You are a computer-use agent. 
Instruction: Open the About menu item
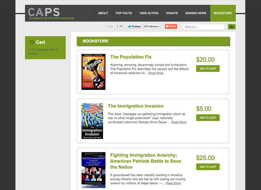click(103, 13)
